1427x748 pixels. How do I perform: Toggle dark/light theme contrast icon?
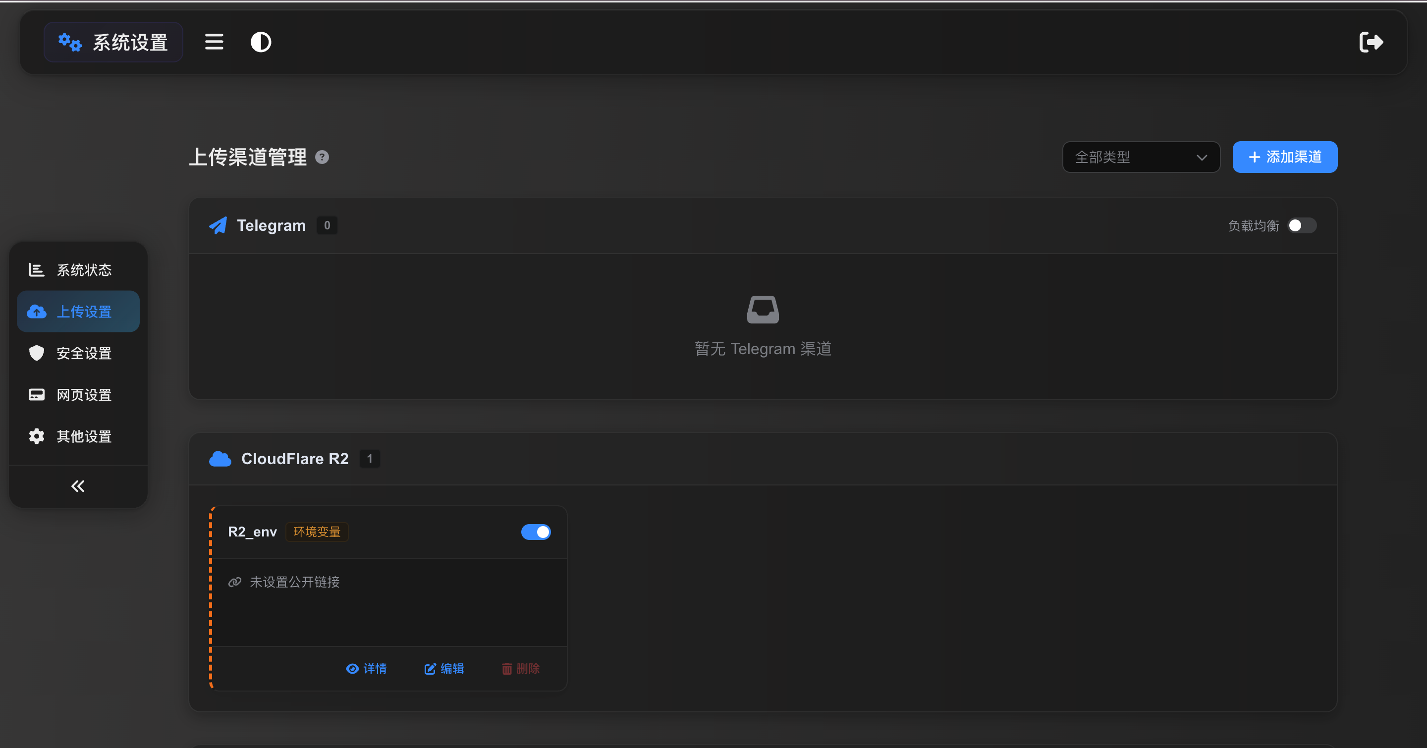click(260, 42)
